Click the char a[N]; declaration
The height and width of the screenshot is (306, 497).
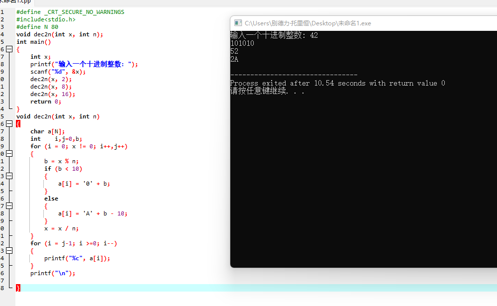pos(48,131)
